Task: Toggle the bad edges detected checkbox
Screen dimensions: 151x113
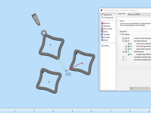Action: (123, 41)
